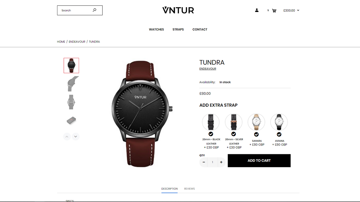Click the search magnifier icon
The height and width of the screenshot is (202, 360).
(x=94, y=10)
